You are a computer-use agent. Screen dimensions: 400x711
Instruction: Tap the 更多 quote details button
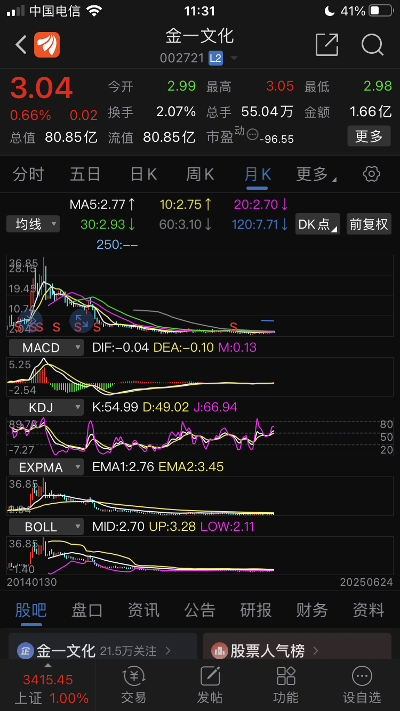pos(369,136)
